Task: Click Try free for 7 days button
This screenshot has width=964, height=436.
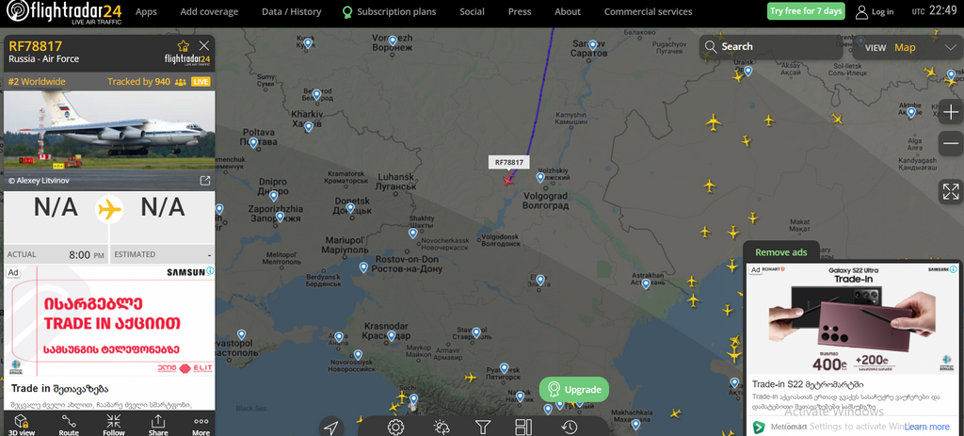Action: tap(806, 11)
